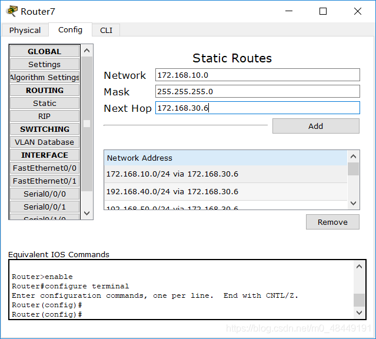
Task: Click IOS commands scroll down arrow
Action: tap(359, 313)
